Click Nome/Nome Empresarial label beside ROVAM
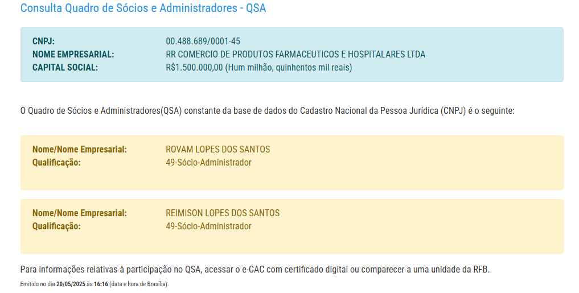This screenshot has height=293, width=579. (79, 150)
